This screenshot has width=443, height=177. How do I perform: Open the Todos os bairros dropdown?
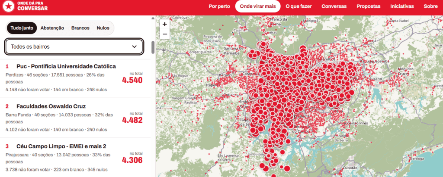coord(74,47)
